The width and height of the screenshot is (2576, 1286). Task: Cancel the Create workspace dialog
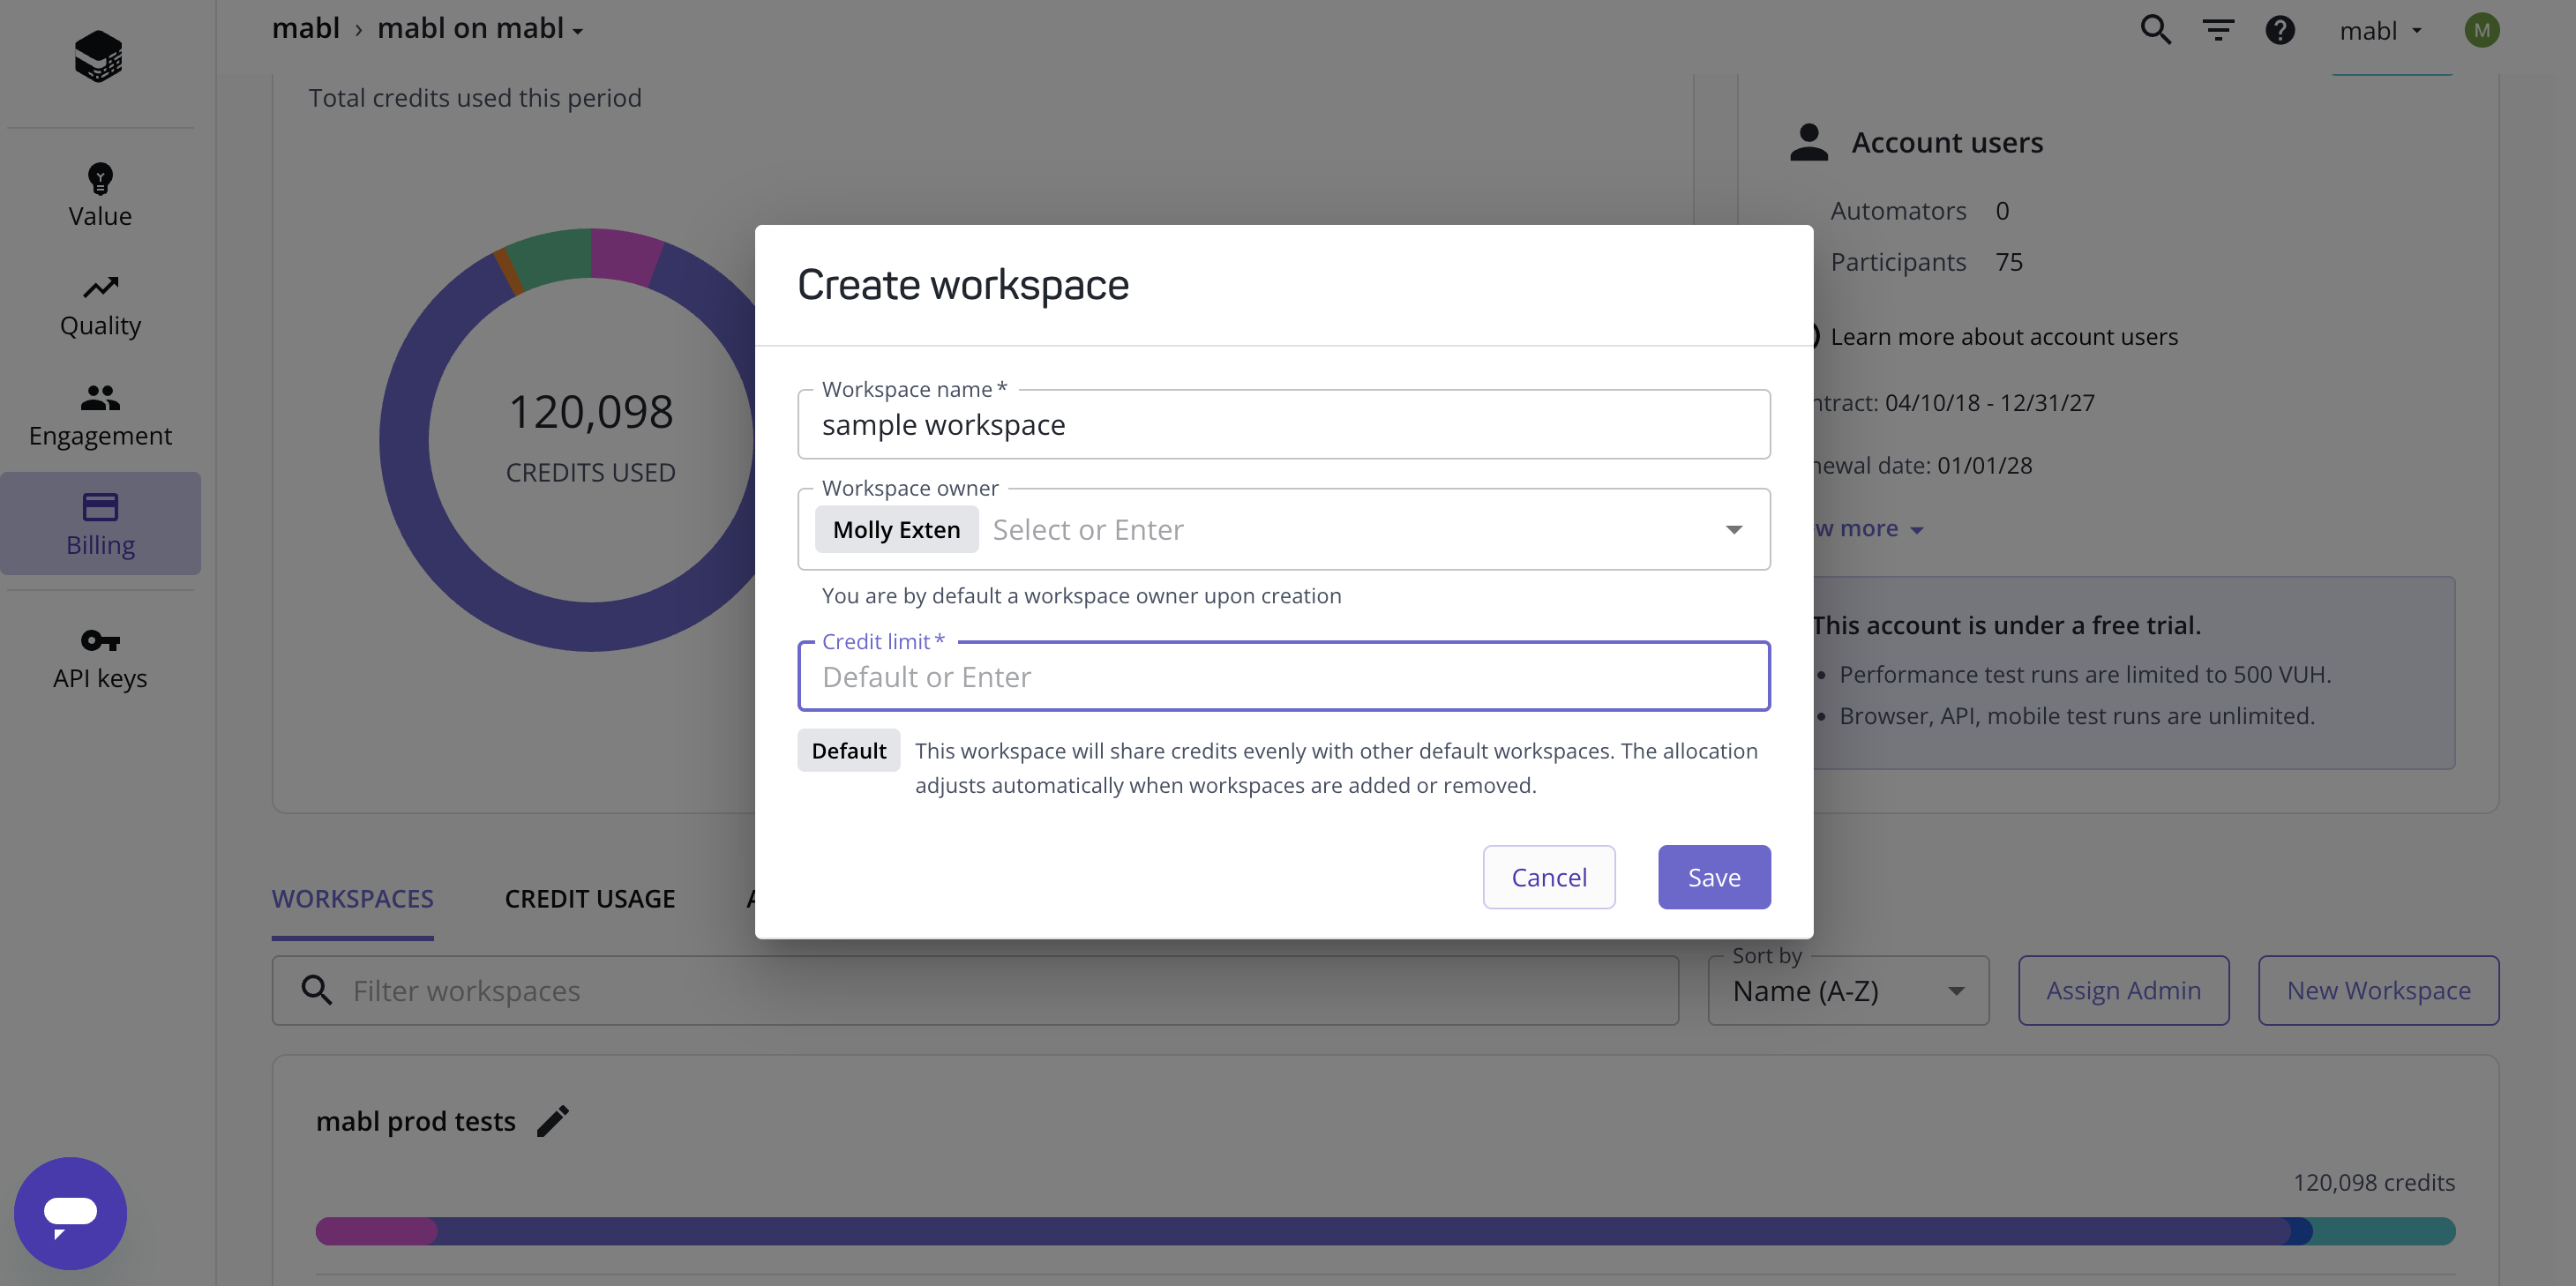click(x=1549, y=877)
